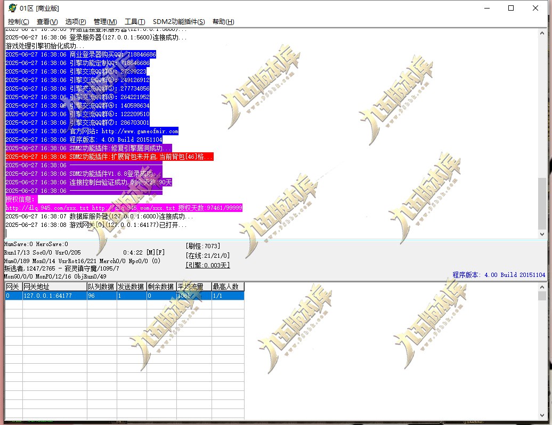This screenshot has height=425, width=552.
Task: Click the 授权信息 log line
Action: point(21,199)
